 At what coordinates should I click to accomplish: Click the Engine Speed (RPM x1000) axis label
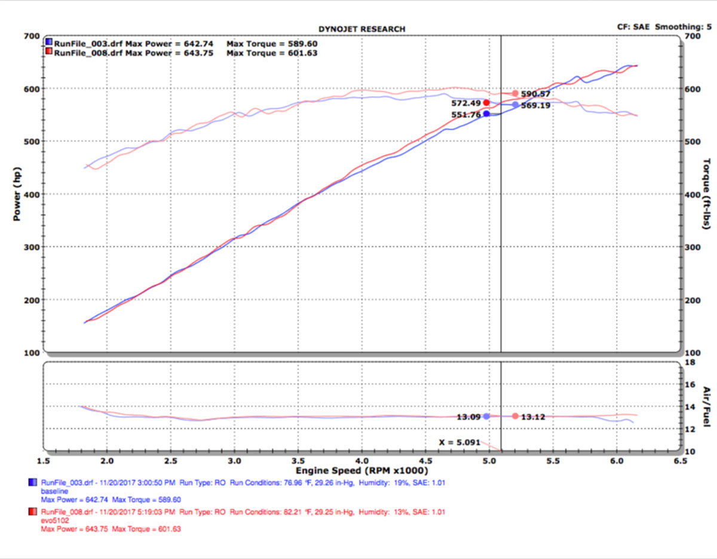[361, 471]
